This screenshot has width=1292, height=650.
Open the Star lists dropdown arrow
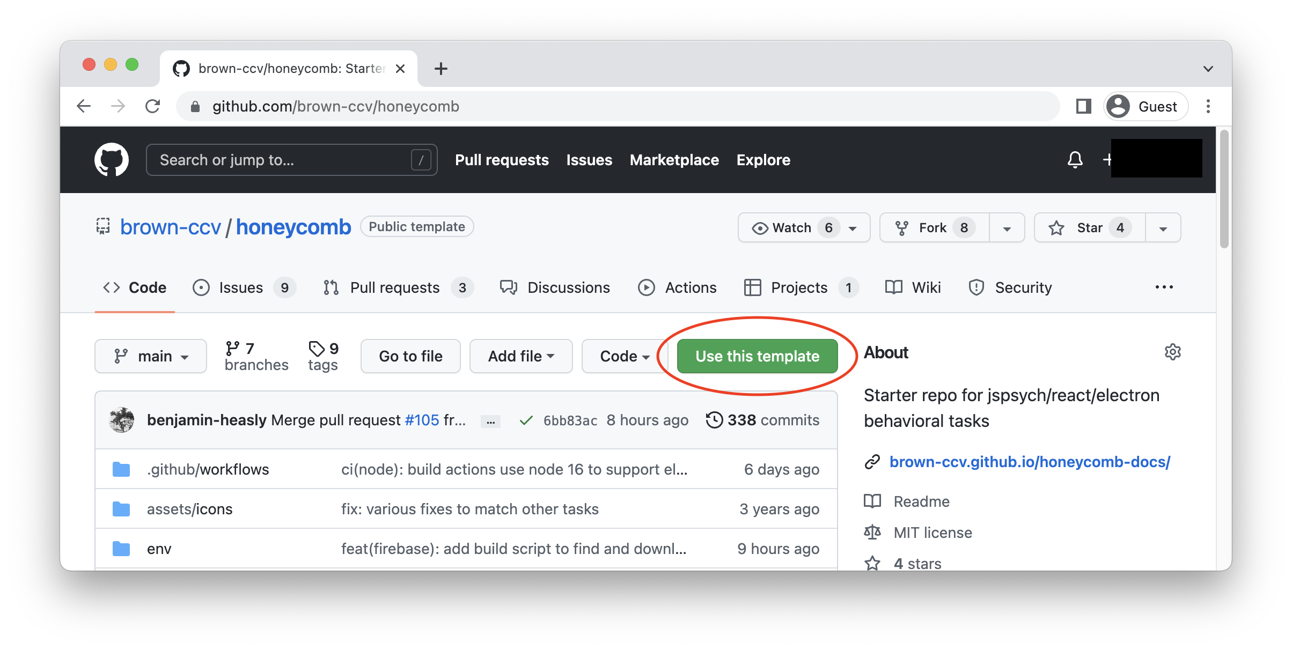pos(1163,228)
